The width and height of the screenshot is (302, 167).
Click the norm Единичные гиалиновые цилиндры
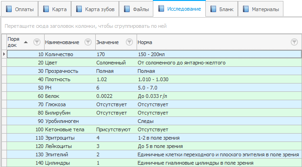pos(195,163)
